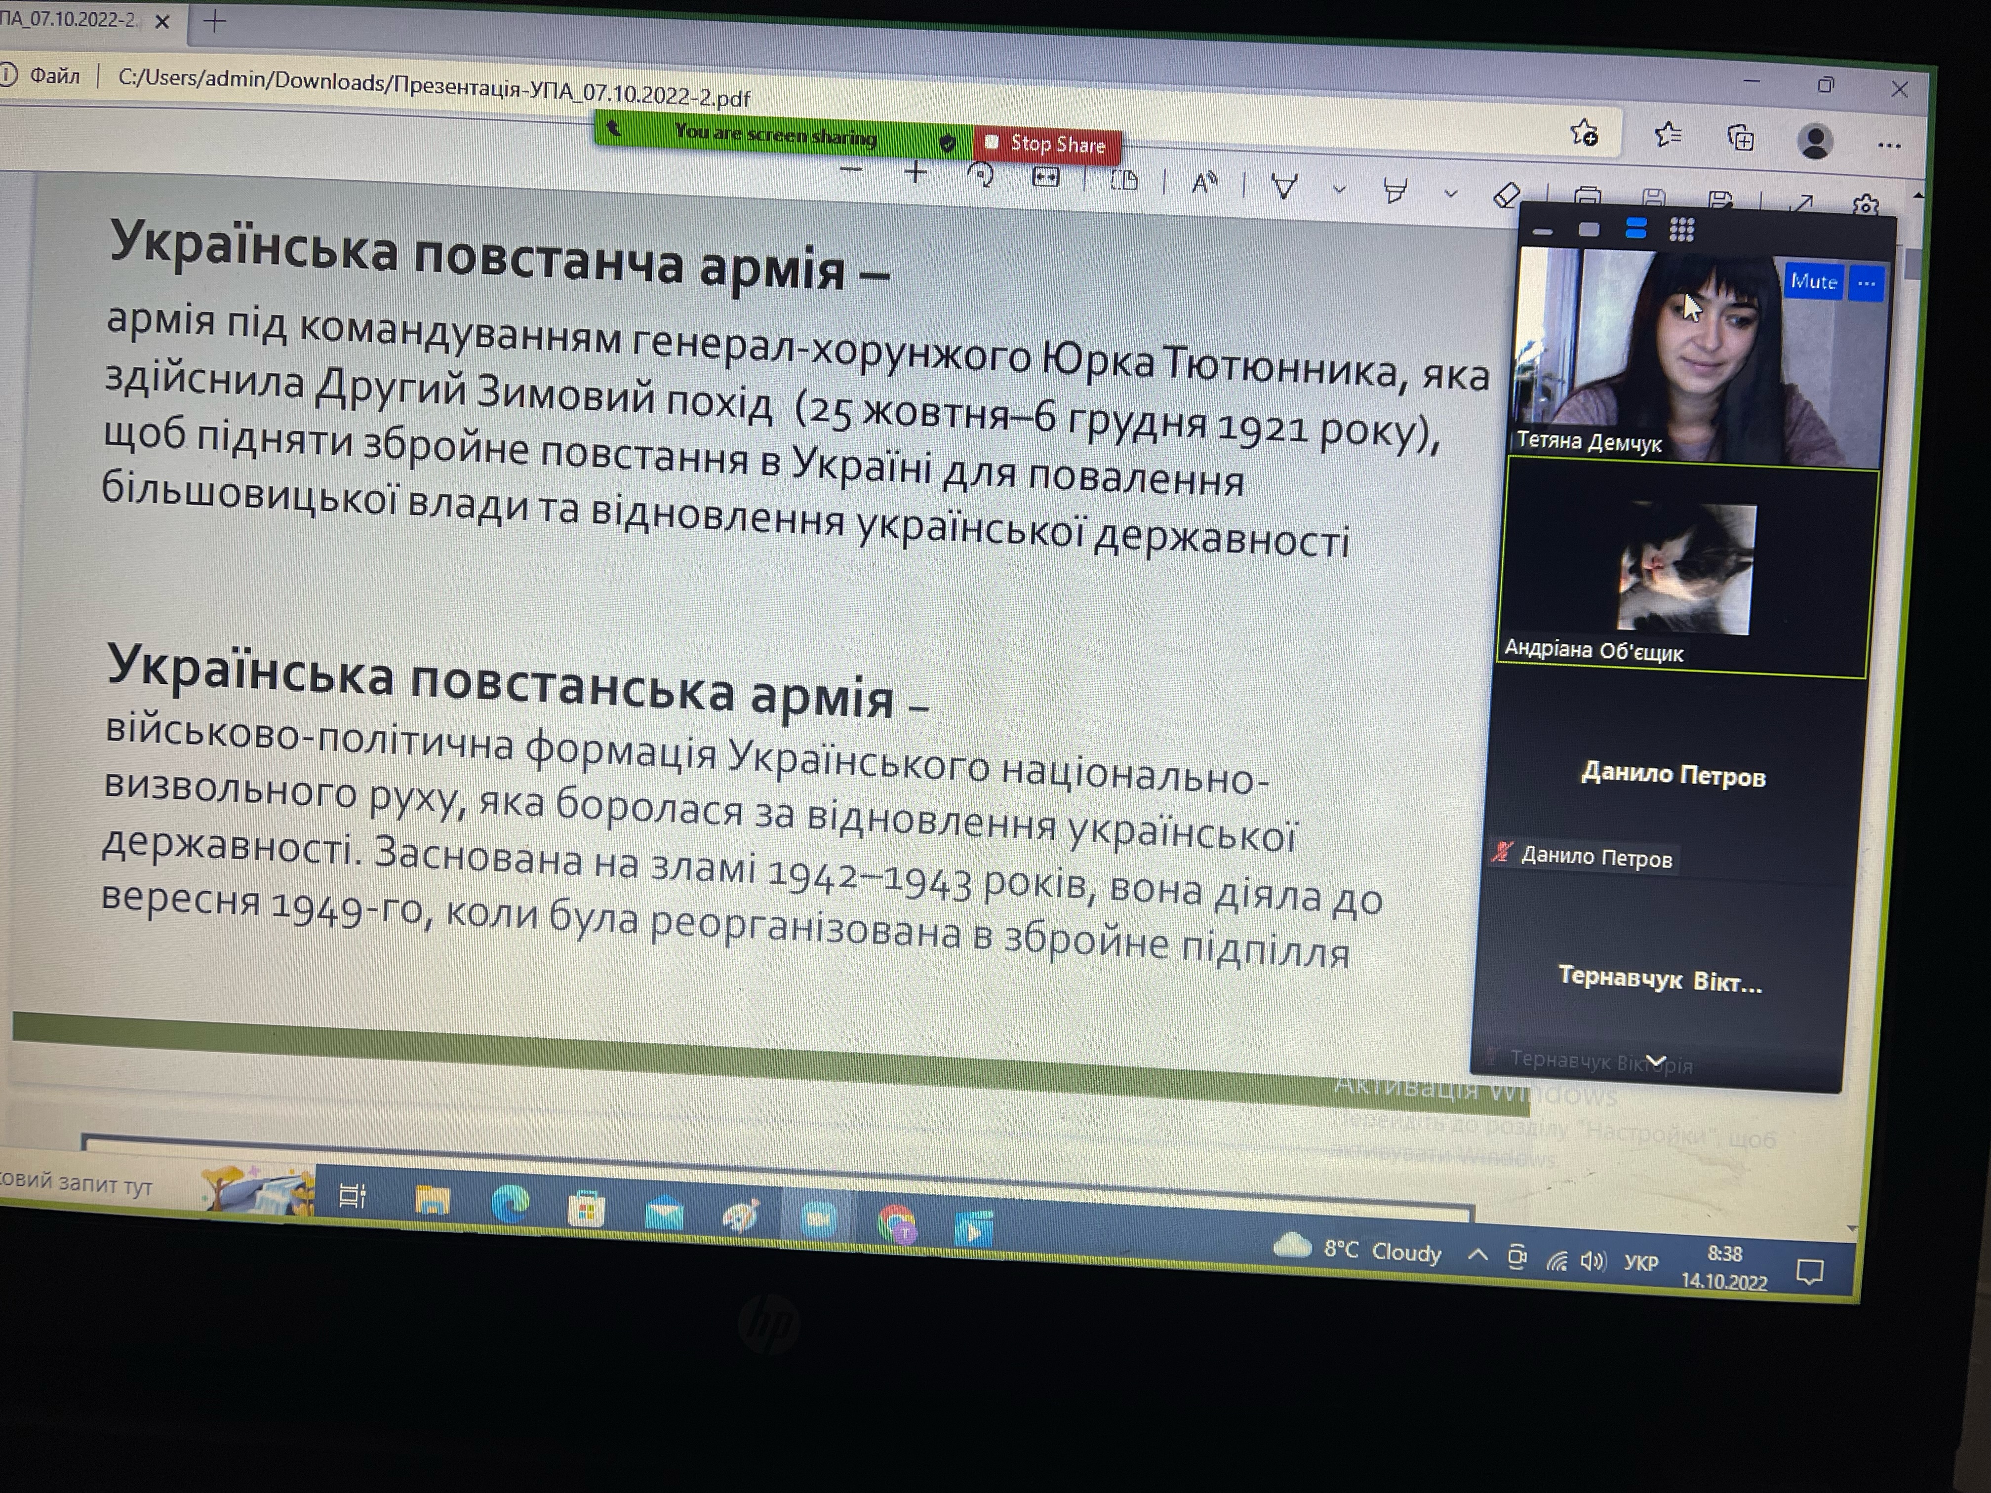Switch Zoom panel to grid gallery view

coord(1680,231)
